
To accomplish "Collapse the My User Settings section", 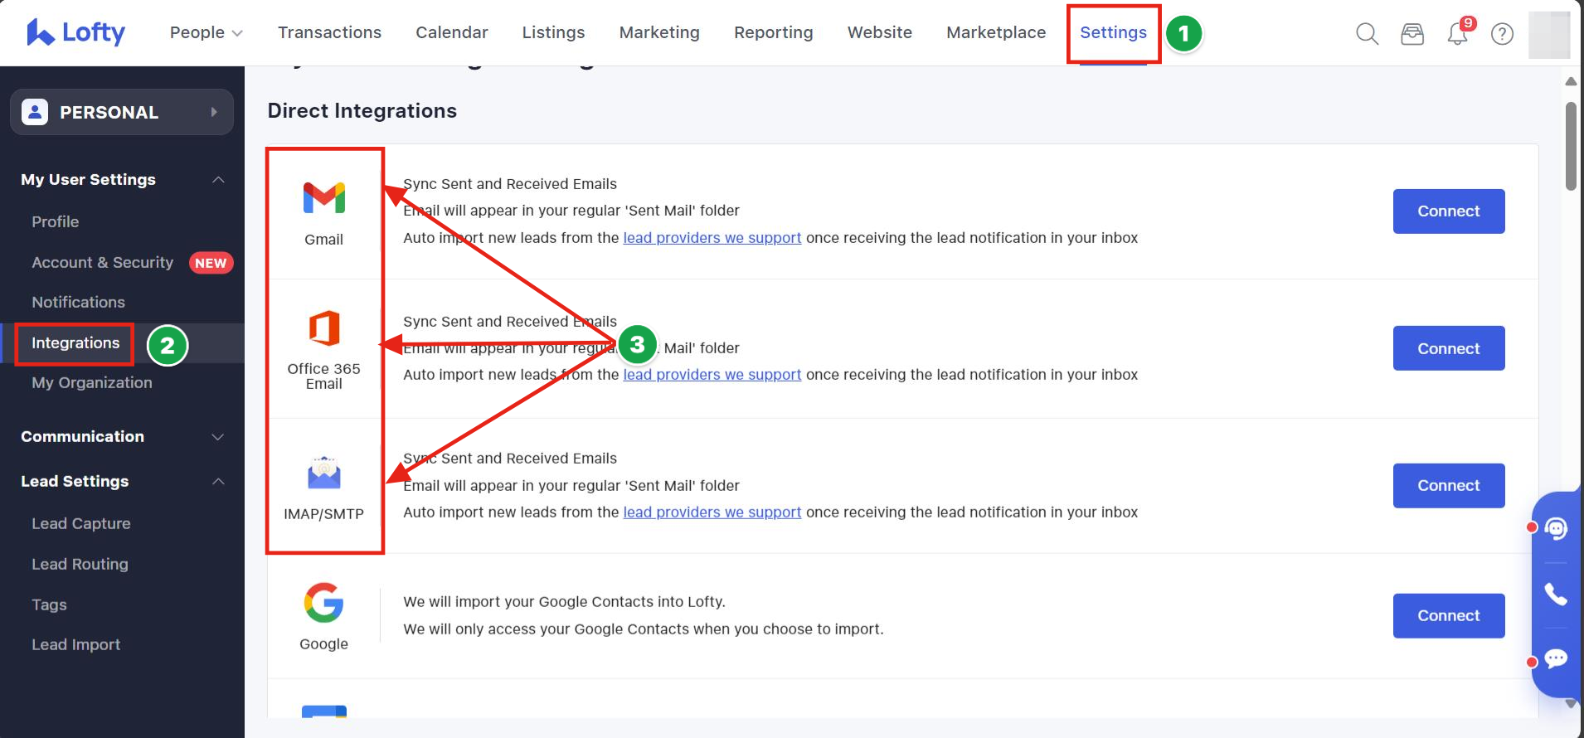I will (218, 180).
